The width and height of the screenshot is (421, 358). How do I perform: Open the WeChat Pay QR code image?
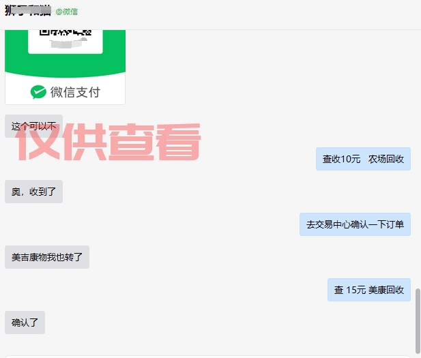click(65, 67)
